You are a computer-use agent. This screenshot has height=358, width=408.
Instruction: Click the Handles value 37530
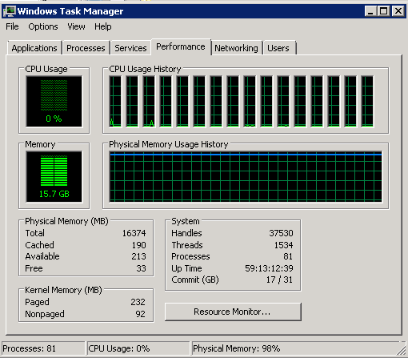[281, 233]
